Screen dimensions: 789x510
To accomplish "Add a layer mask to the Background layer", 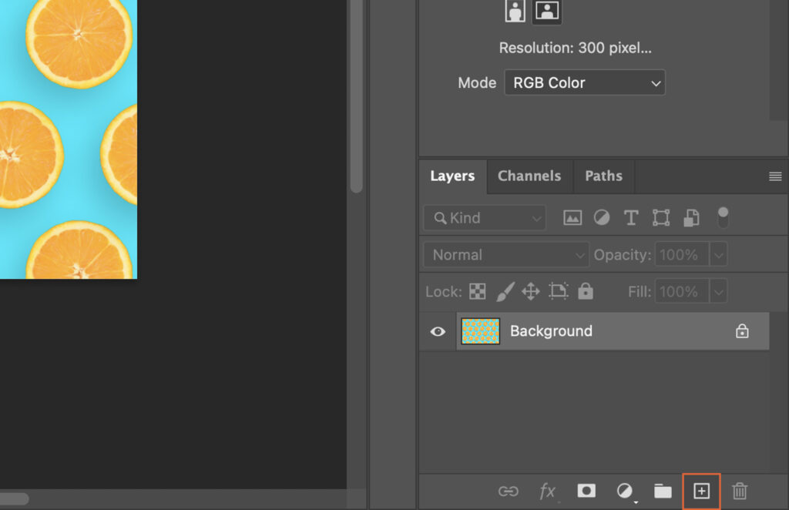I will [x=586, y=491].
